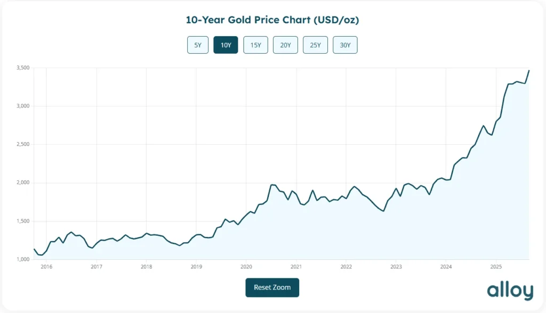The image size is (546, 313).
Task: Click the 2023 x-axis label
Action: 396,267
